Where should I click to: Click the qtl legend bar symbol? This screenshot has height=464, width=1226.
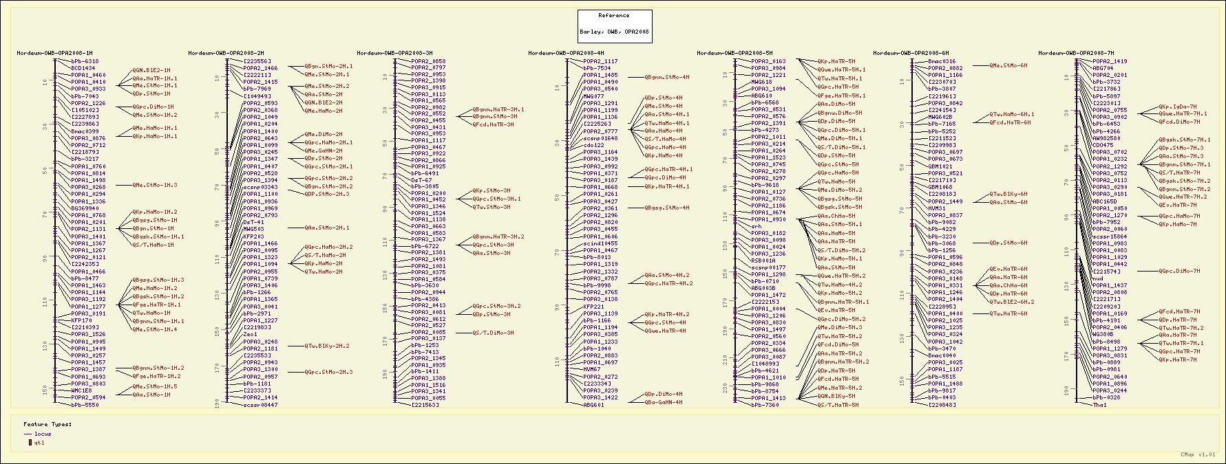click(30, 443)
